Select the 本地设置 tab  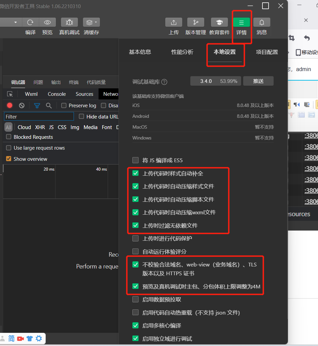pos(225,52)
